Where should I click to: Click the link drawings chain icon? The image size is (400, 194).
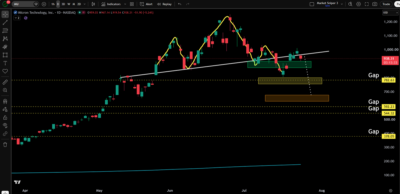[5, 134]
